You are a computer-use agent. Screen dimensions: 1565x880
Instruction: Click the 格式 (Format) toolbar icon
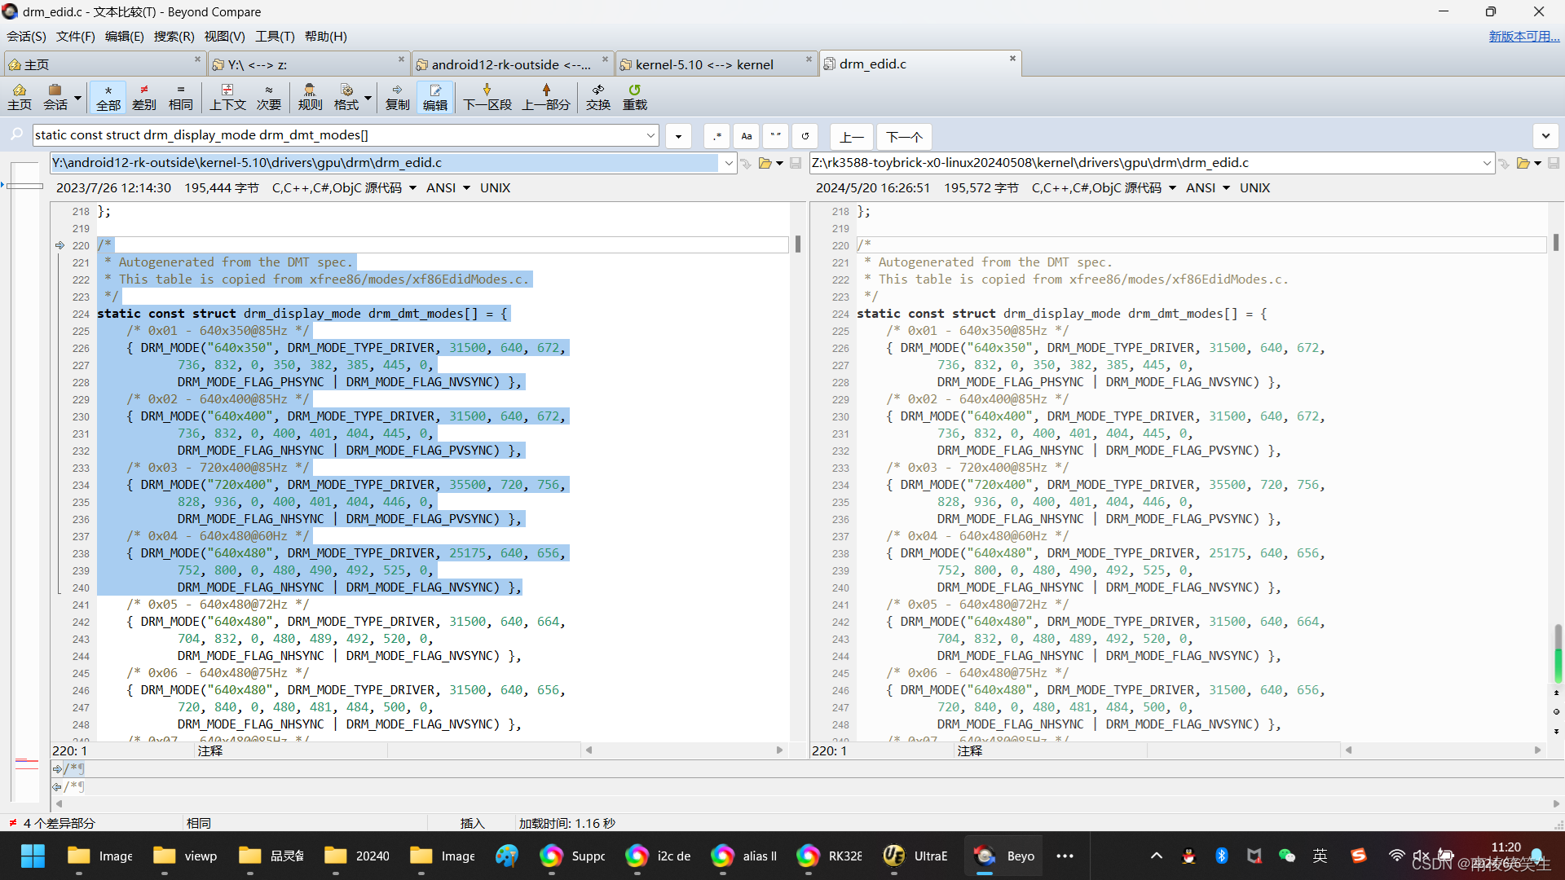[346, 97]
